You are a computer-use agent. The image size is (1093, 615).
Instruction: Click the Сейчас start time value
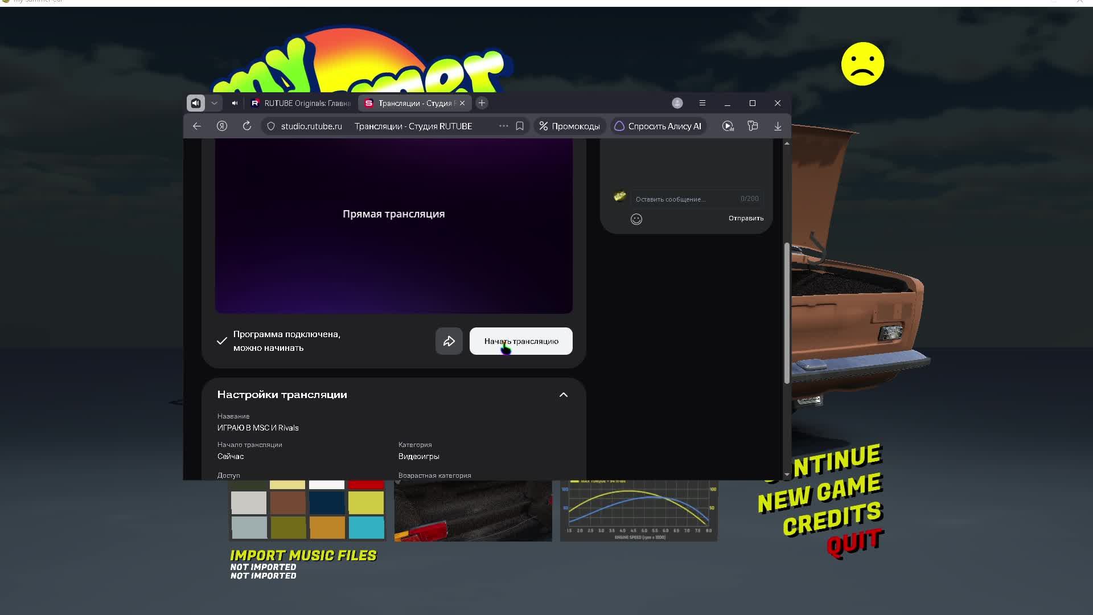(x=231, y=456)
